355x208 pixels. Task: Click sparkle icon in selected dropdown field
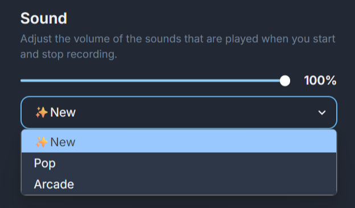pyautogui.click(x=42, y=112)
